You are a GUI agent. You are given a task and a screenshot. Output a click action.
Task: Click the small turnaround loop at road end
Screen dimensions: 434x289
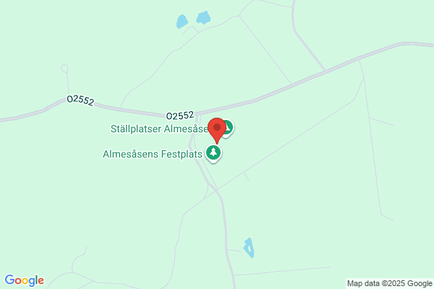point(64,69)
